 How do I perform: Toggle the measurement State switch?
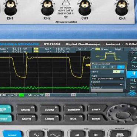(118, 71)
